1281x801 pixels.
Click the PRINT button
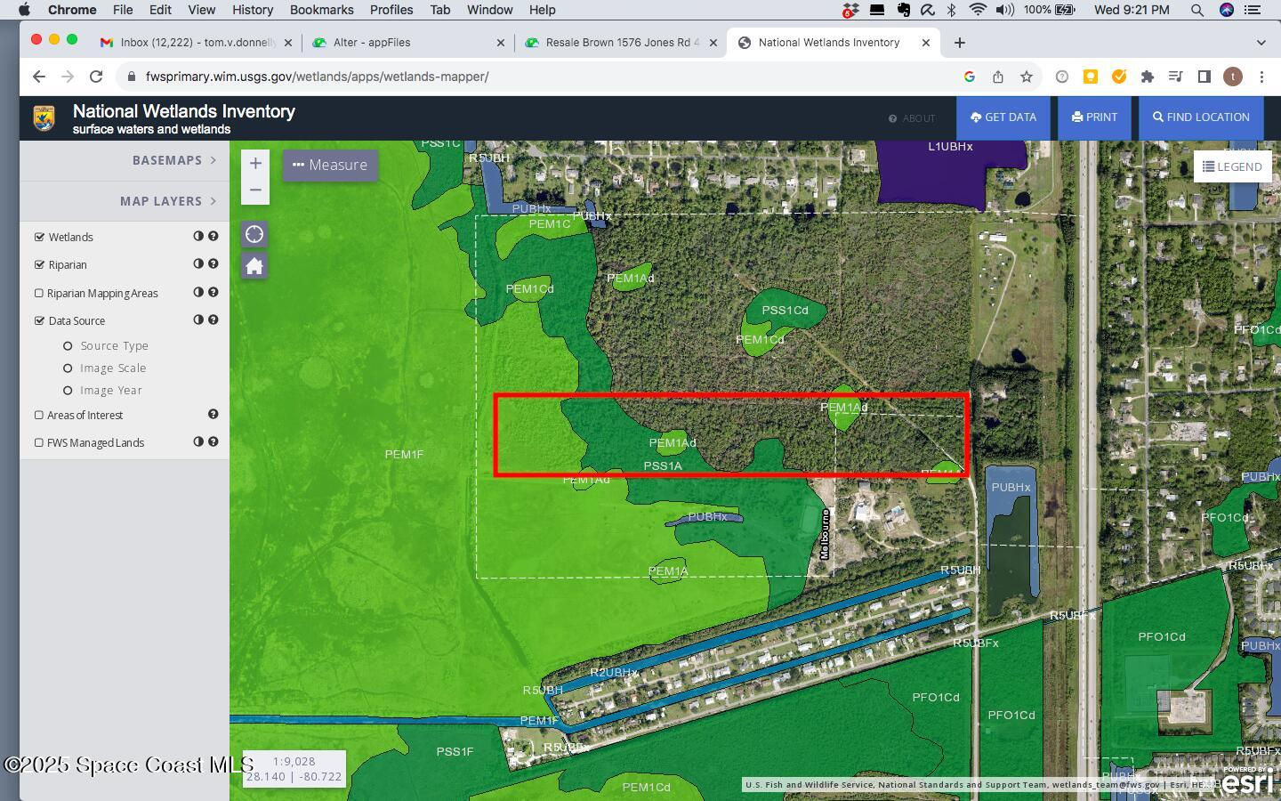(x=1094, y=117)
